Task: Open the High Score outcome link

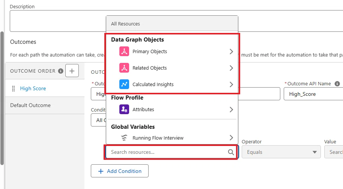Action: [33, 88]
